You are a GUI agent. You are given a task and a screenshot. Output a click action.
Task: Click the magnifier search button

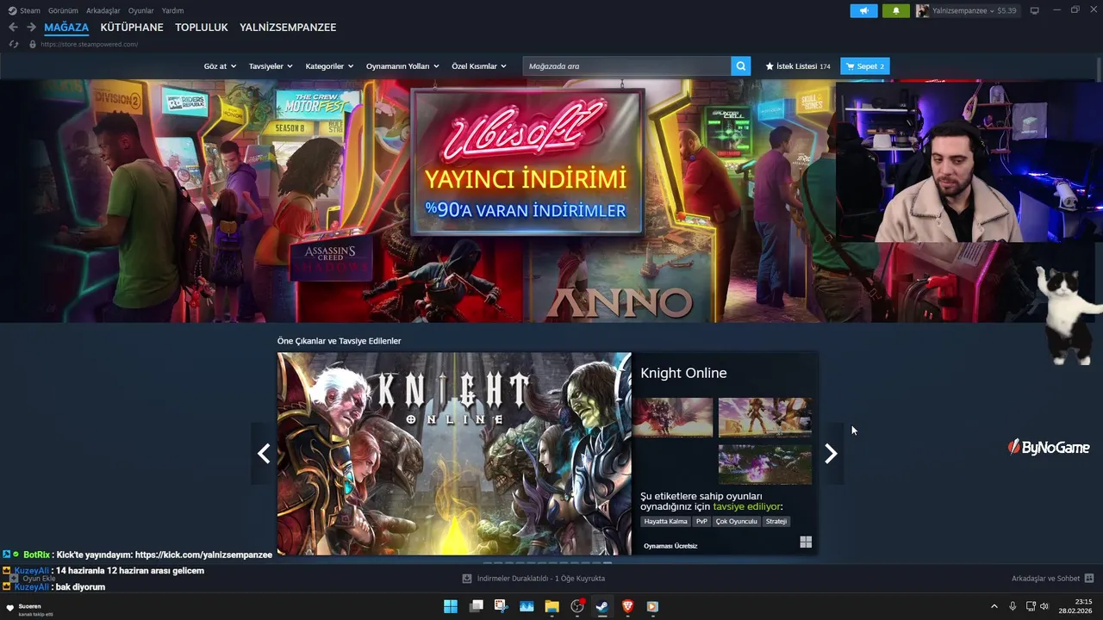[x=741, y=66]
